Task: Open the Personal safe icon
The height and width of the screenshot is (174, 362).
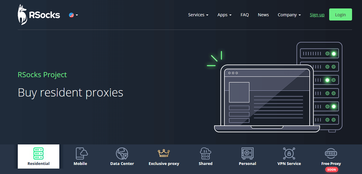Action: point(247,153)
